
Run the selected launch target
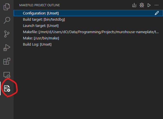pos(149,5)
